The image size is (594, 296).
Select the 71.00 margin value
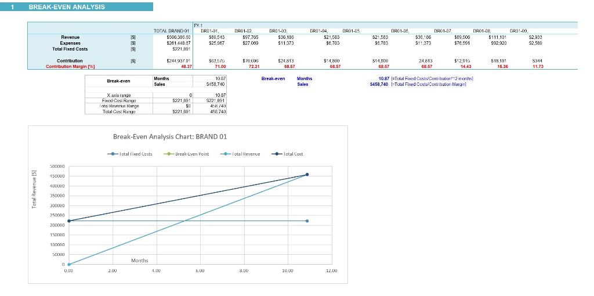point(220,67)
